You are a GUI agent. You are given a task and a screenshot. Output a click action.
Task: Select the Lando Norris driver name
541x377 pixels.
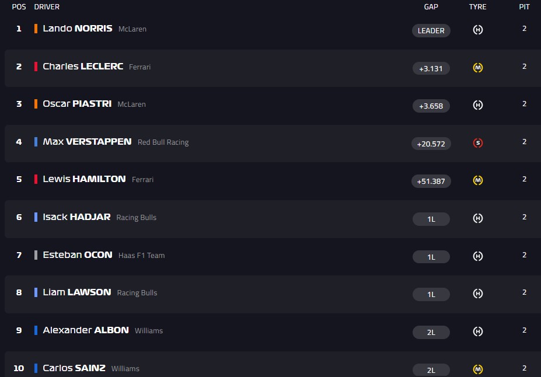77,29
